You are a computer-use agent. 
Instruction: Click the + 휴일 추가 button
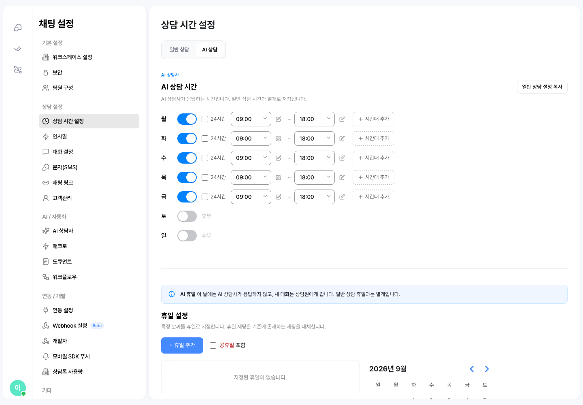pyautogui.click(x=182, y=345)
